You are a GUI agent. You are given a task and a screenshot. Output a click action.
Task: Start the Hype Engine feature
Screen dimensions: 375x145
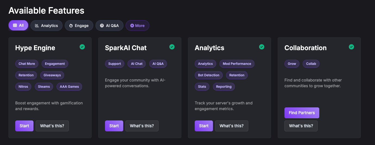(24, 126)
